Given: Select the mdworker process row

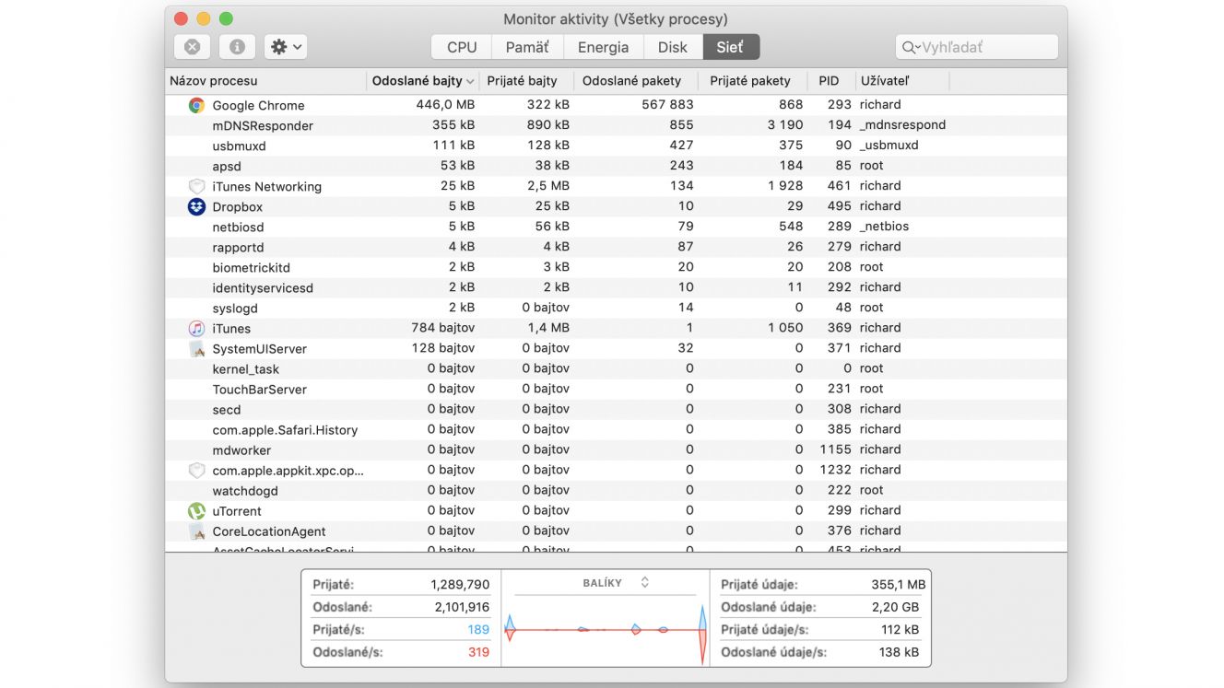Looking at the screenshot, I should [616, 449].
